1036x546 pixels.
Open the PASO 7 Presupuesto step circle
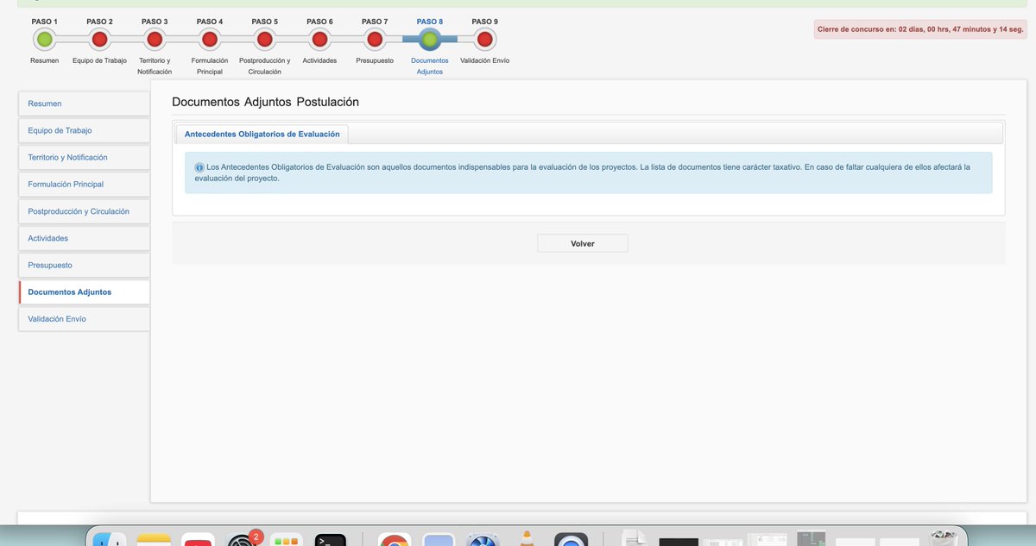(x=375, y=39)
